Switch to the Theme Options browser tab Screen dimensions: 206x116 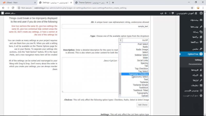pyautogui.click(x=91, y=2)
